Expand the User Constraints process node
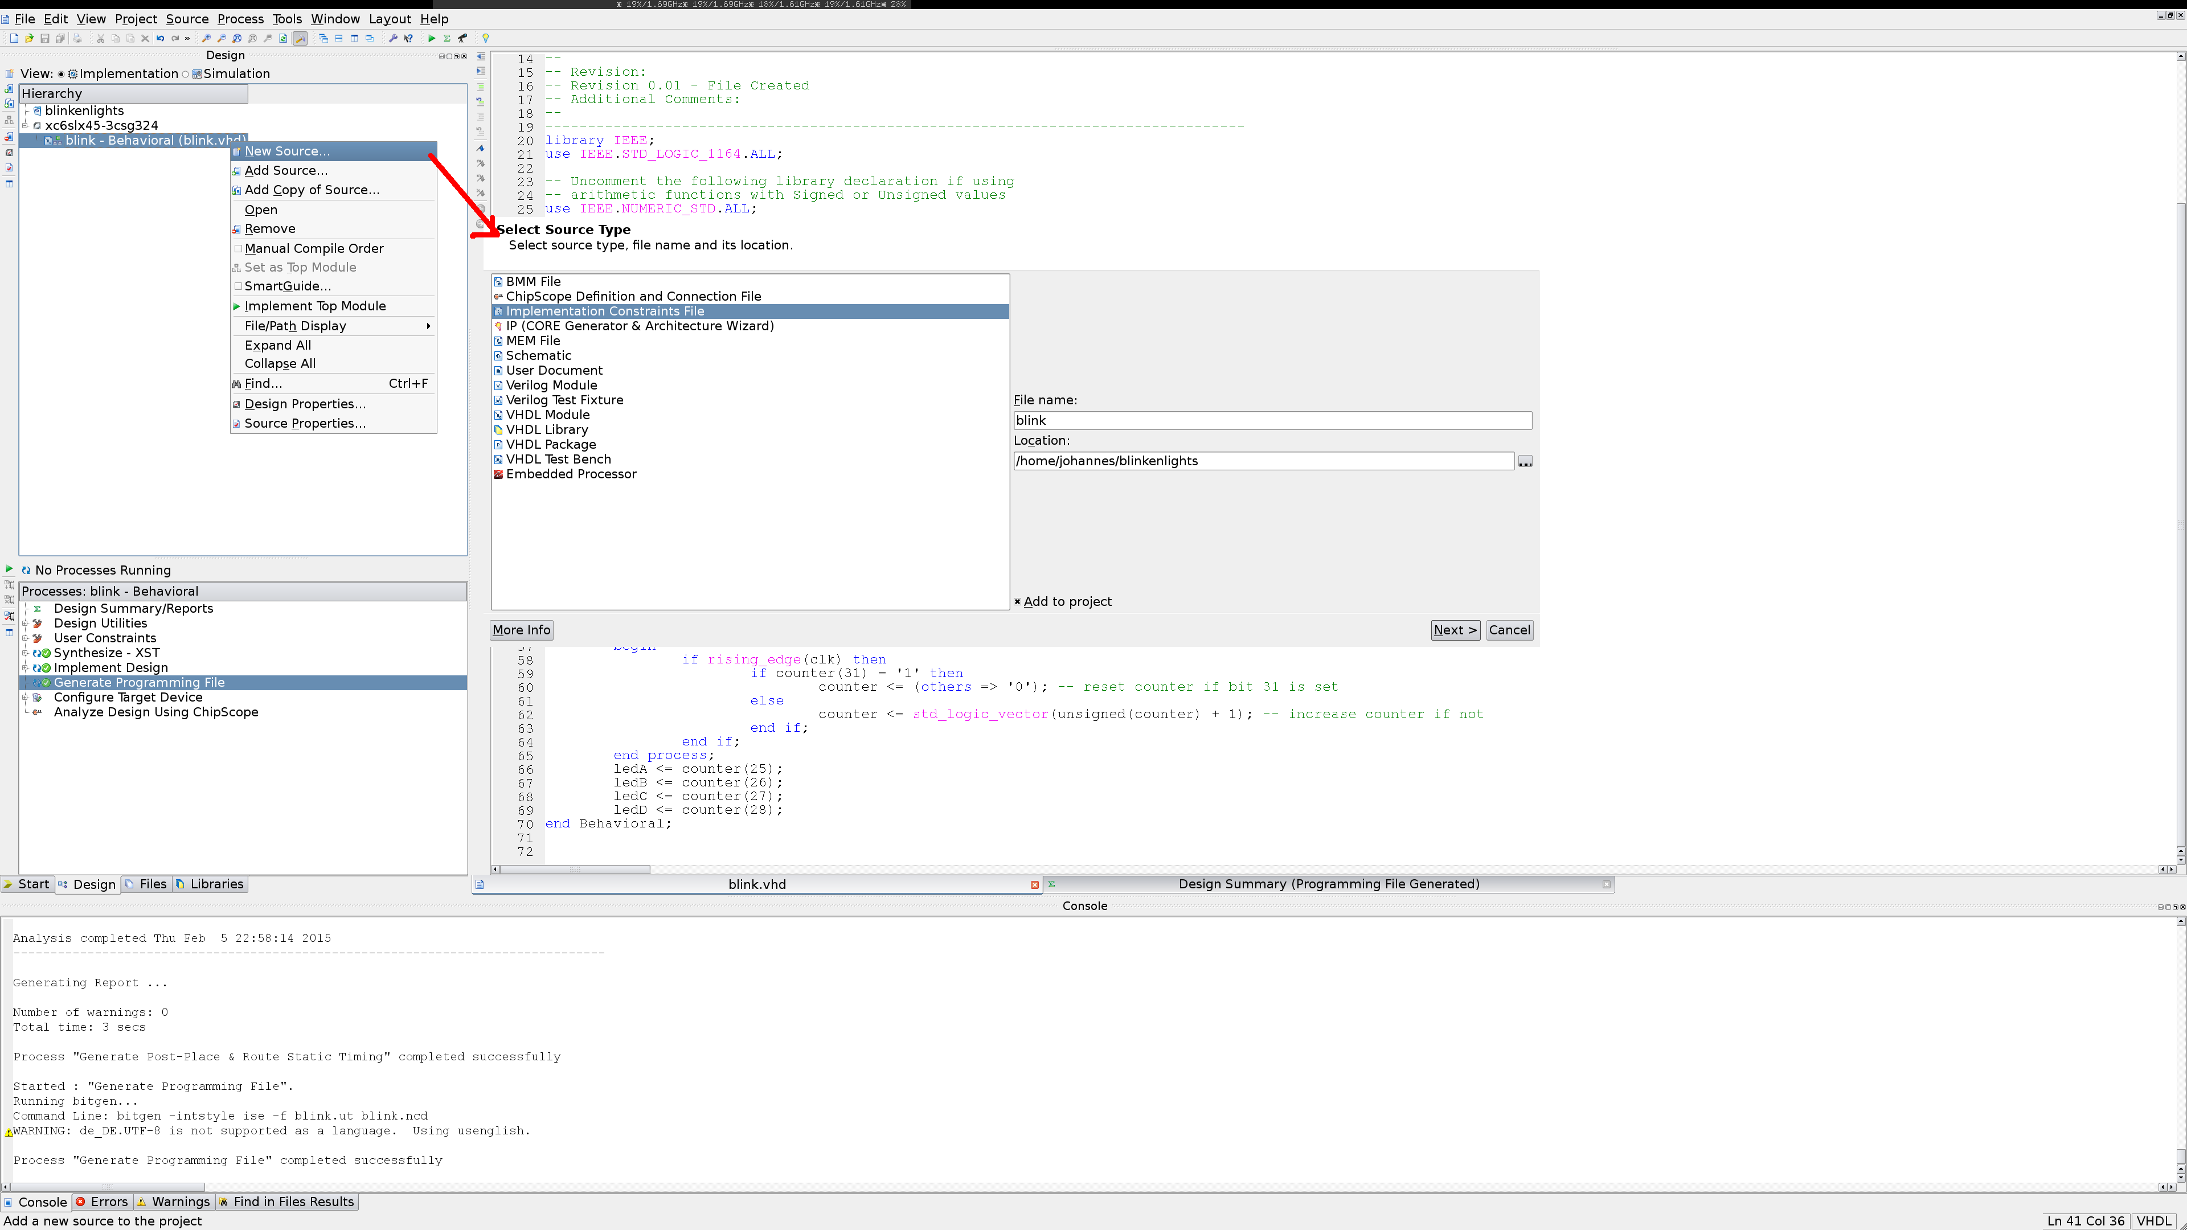This screenshot has height=1230, width=2187. pyautogui.click(x=24, y=638)
